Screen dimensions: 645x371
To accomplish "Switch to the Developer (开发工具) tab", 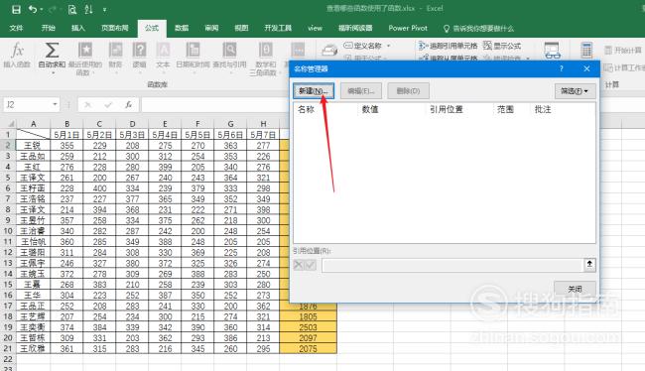I will 278,28.
